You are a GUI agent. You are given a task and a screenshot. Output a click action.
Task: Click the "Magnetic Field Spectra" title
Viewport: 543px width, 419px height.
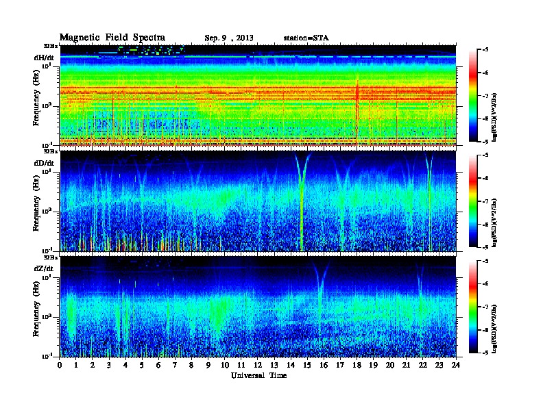coord(112,38)
